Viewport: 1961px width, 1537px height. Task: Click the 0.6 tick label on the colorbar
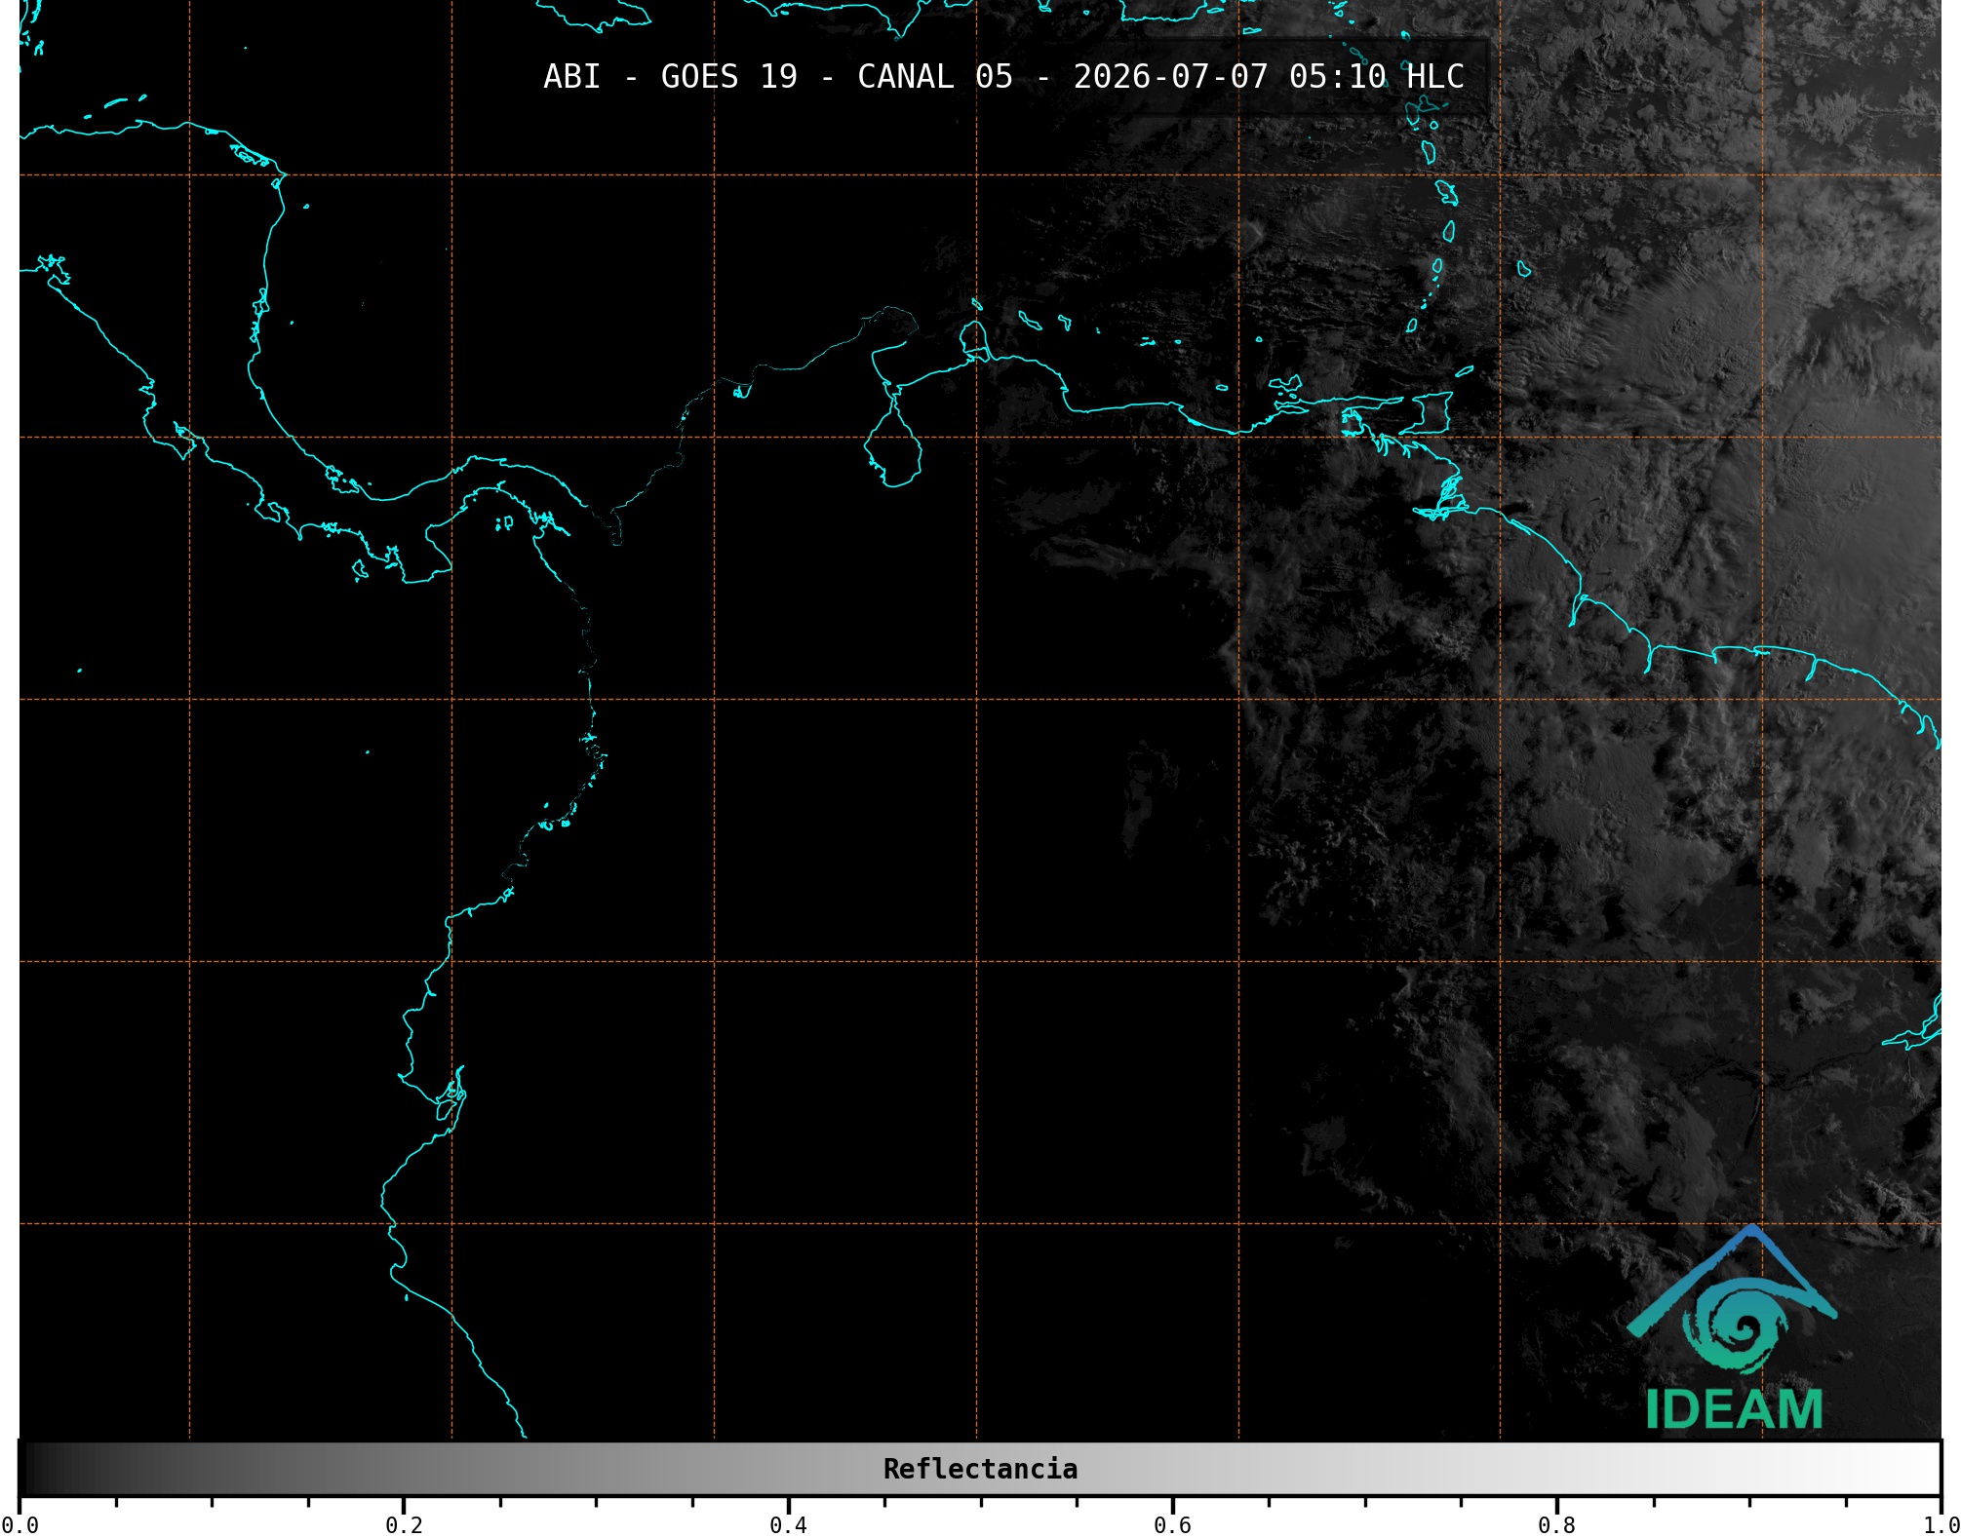click(x=1172, y=1524)
